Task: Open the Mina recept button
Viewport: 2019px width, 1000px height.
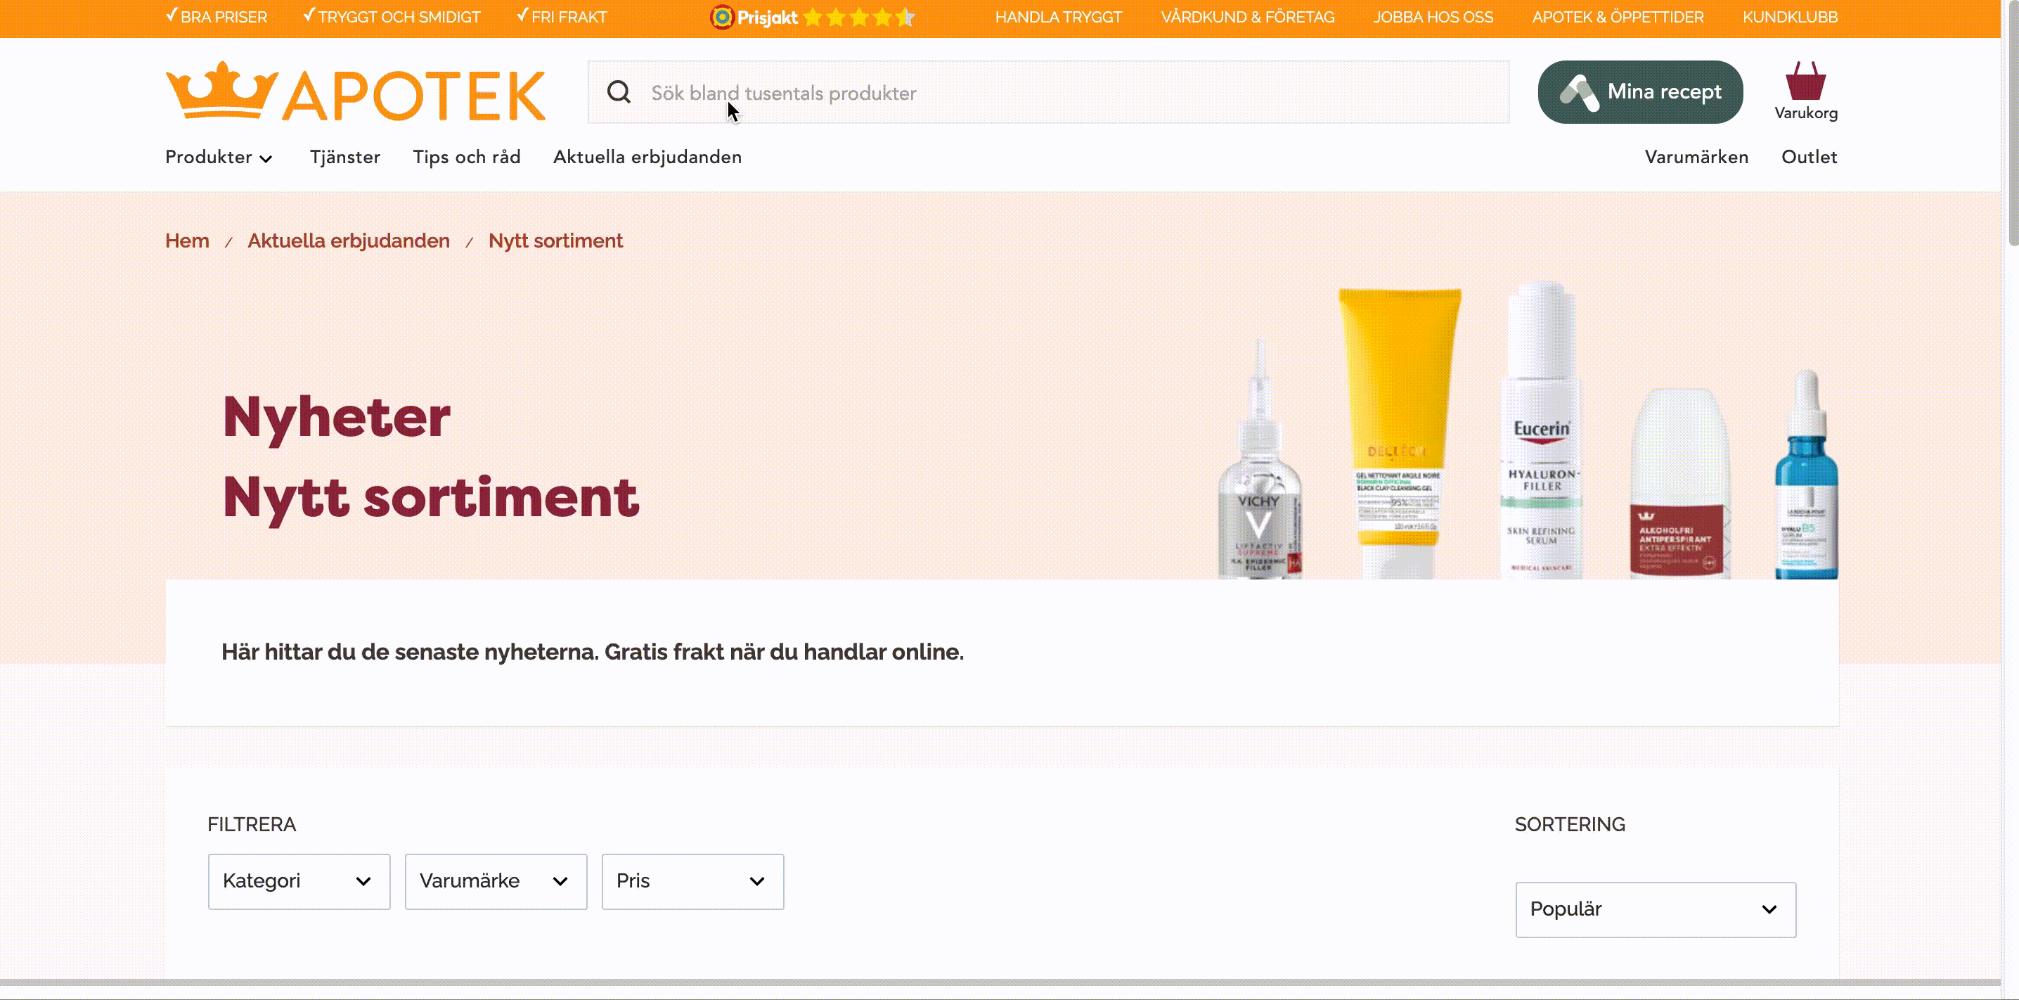Action: click(1641, 91)
